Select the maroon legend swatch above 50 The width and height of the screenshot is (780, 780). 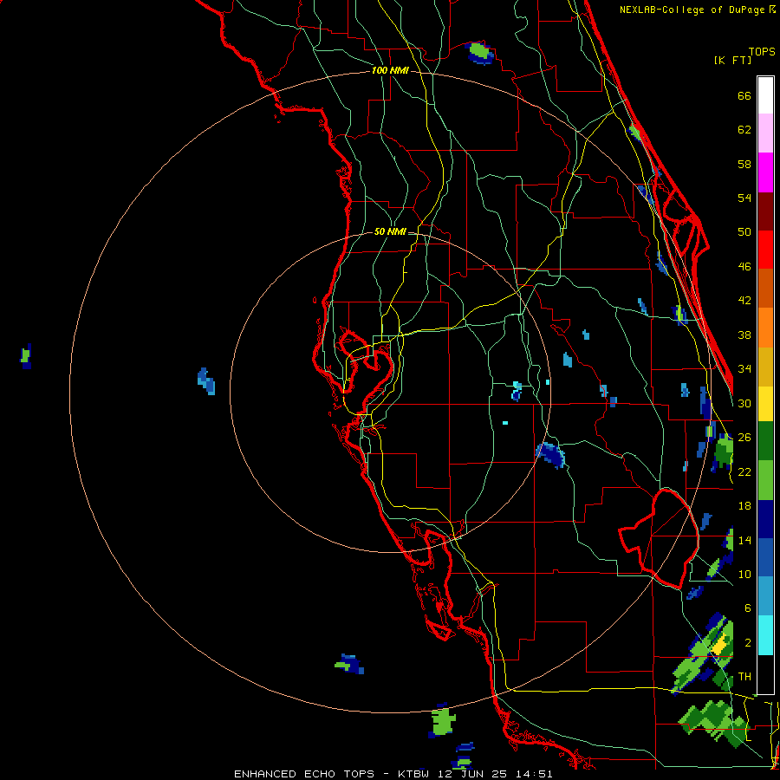(x=765, y=211)
